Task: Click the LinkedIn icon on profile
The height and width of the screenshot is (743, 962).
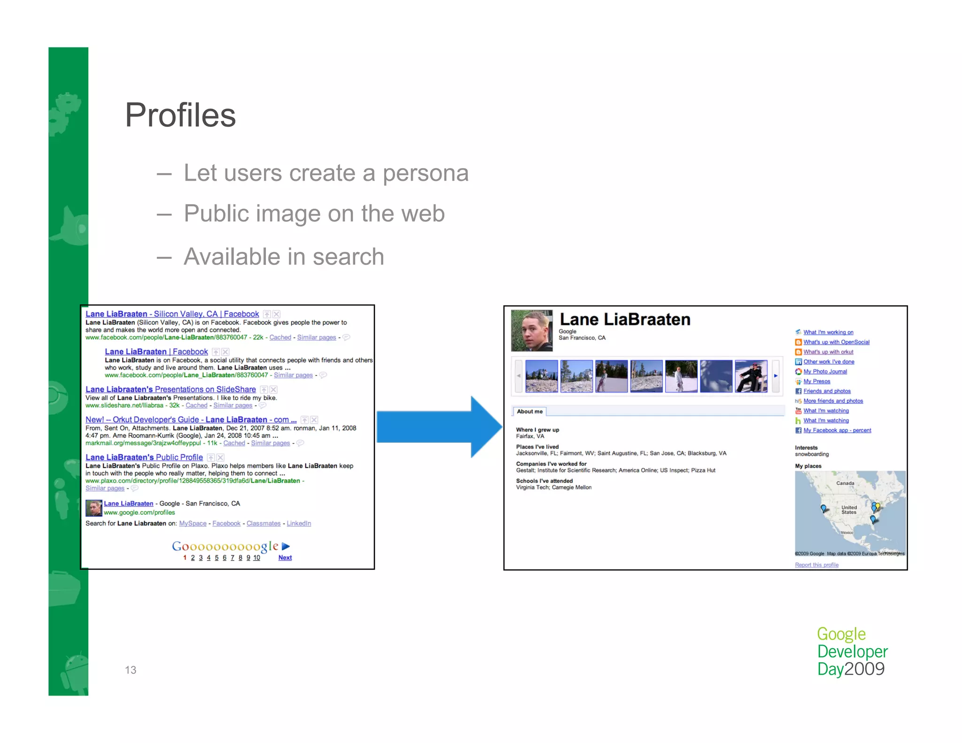Action: click(x=798, y=362)
